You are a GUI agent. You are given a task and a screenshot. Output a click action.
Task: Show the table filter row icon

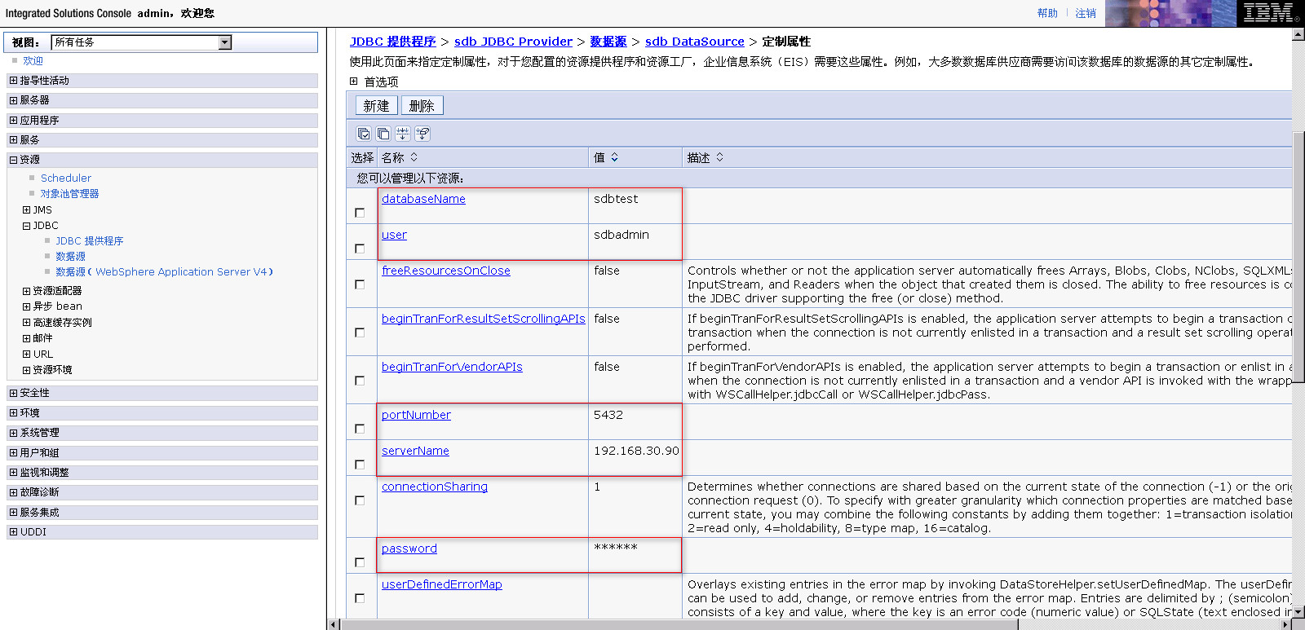[403, 134]
